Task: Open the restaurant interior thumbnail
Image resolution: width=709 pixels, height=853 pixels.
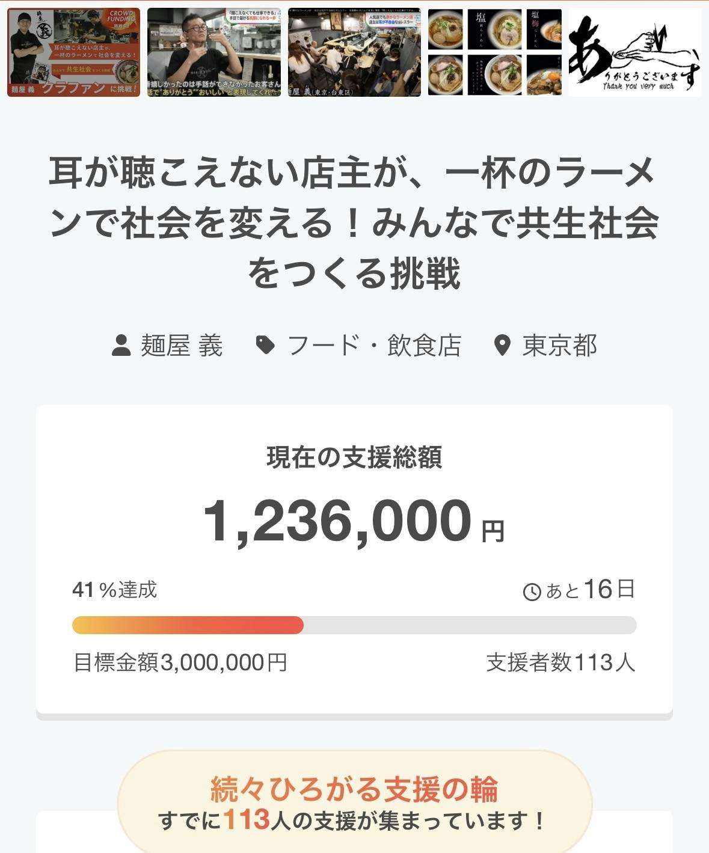Action: point(354,52)
